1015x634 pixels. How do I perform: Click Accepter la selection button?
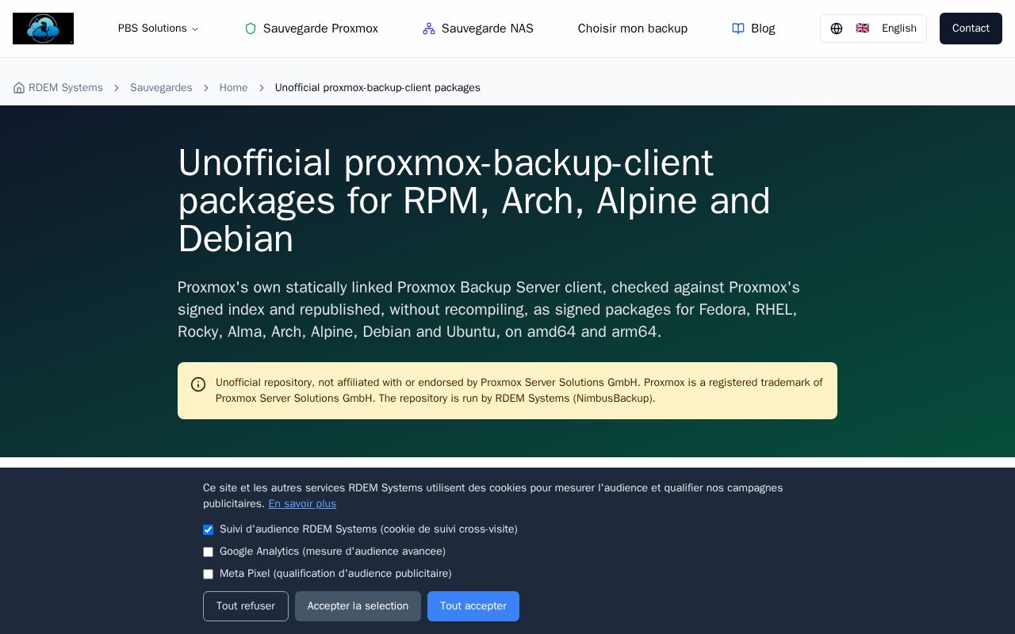pos(358,606)
